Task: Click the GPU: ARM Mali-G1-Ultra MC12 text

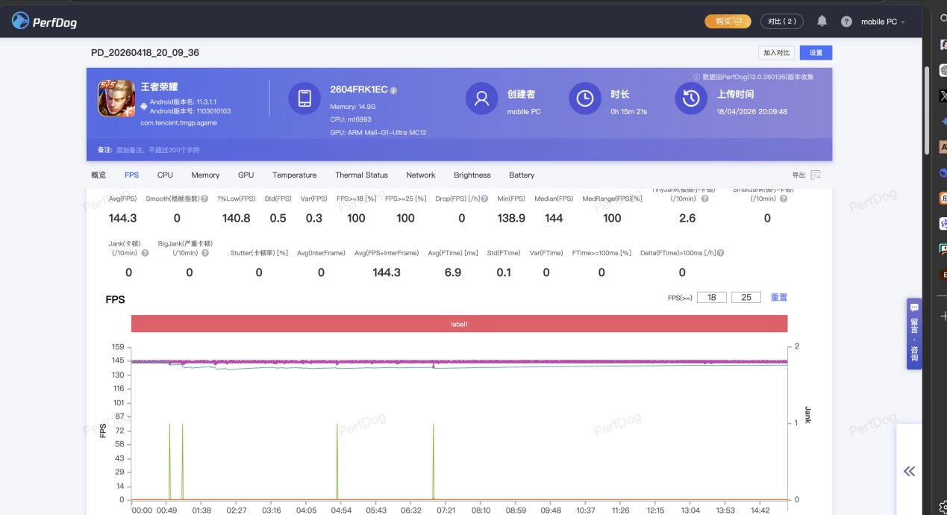Action: 378,132
